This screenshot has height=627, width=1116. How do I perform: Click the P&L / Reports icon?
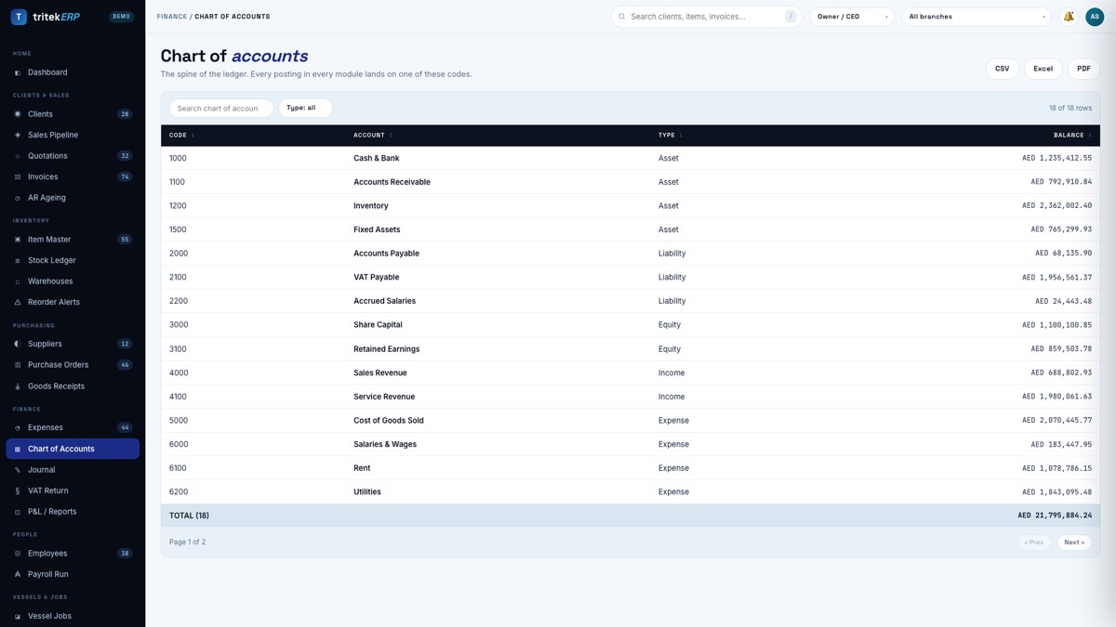(x=18, y=512)
